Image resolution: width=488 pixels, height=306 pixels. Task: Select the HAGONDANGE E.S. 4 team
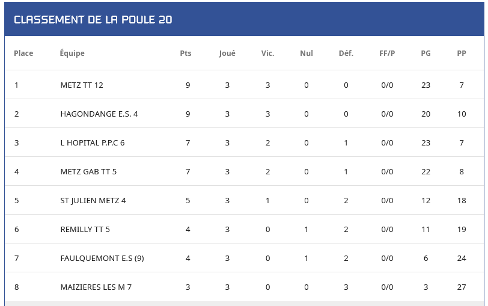[x=99, y=114]
